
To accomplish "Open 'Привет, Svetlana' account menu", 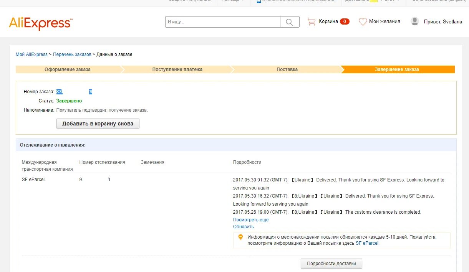I will [443, 22].
